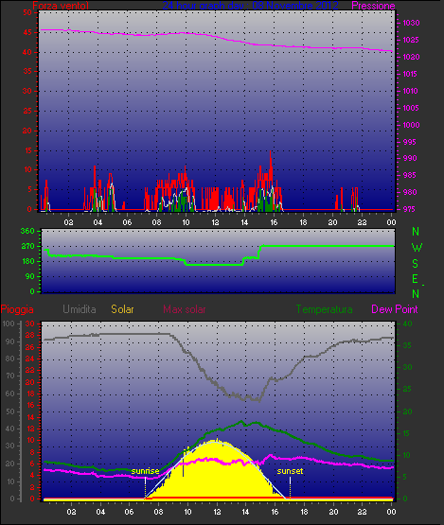Click the Max solar legend label

point(185,309)
